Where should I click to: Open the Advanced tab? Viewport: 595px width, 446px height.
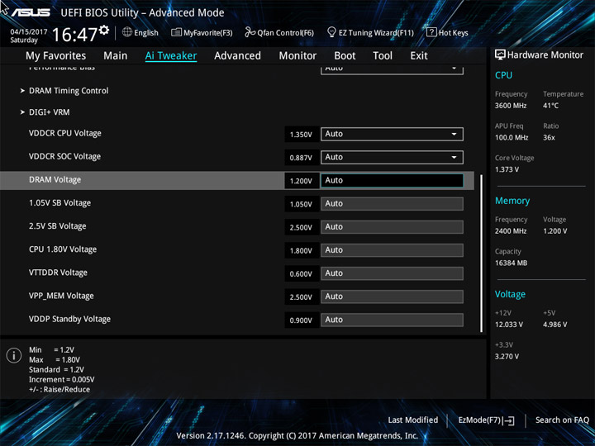tap(237, 56)
